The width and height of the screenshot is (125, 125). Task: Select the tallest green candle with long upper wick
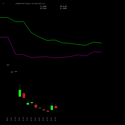coord(20,93)
